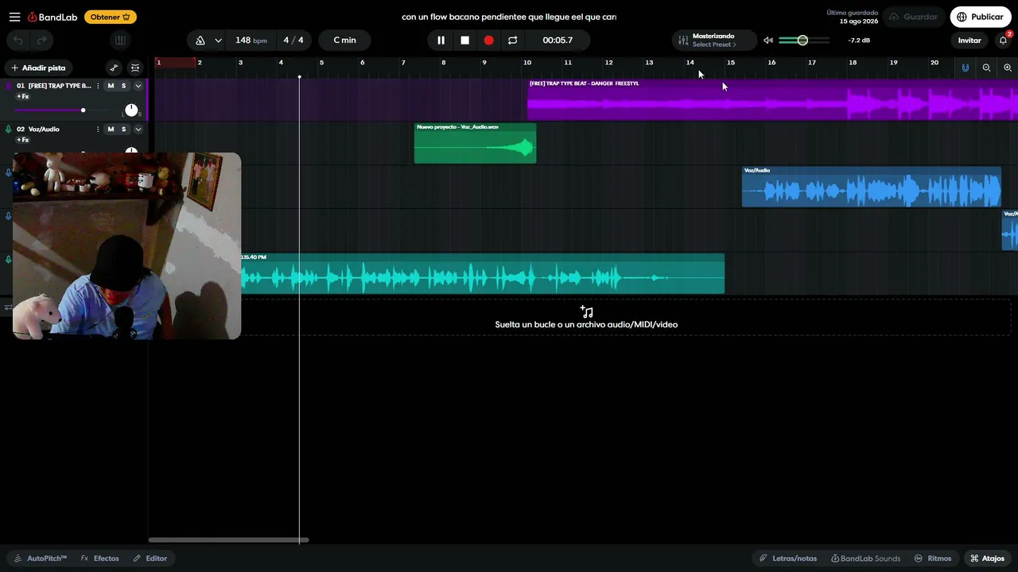Select the large blue Voz/Audio clip
The height and width of the screenshot is (572, 1018).
[x=871, y=187]
